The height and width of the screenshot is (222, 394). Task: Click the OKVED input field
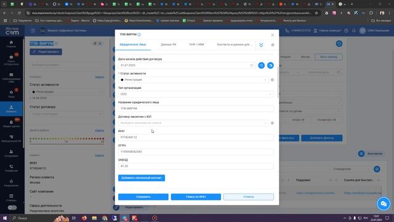pos(196,166)
